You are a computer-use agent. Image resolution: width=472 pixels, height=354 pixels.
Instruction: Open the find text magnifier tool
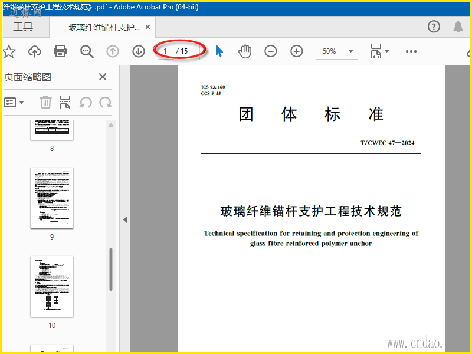tap(87, 51)
